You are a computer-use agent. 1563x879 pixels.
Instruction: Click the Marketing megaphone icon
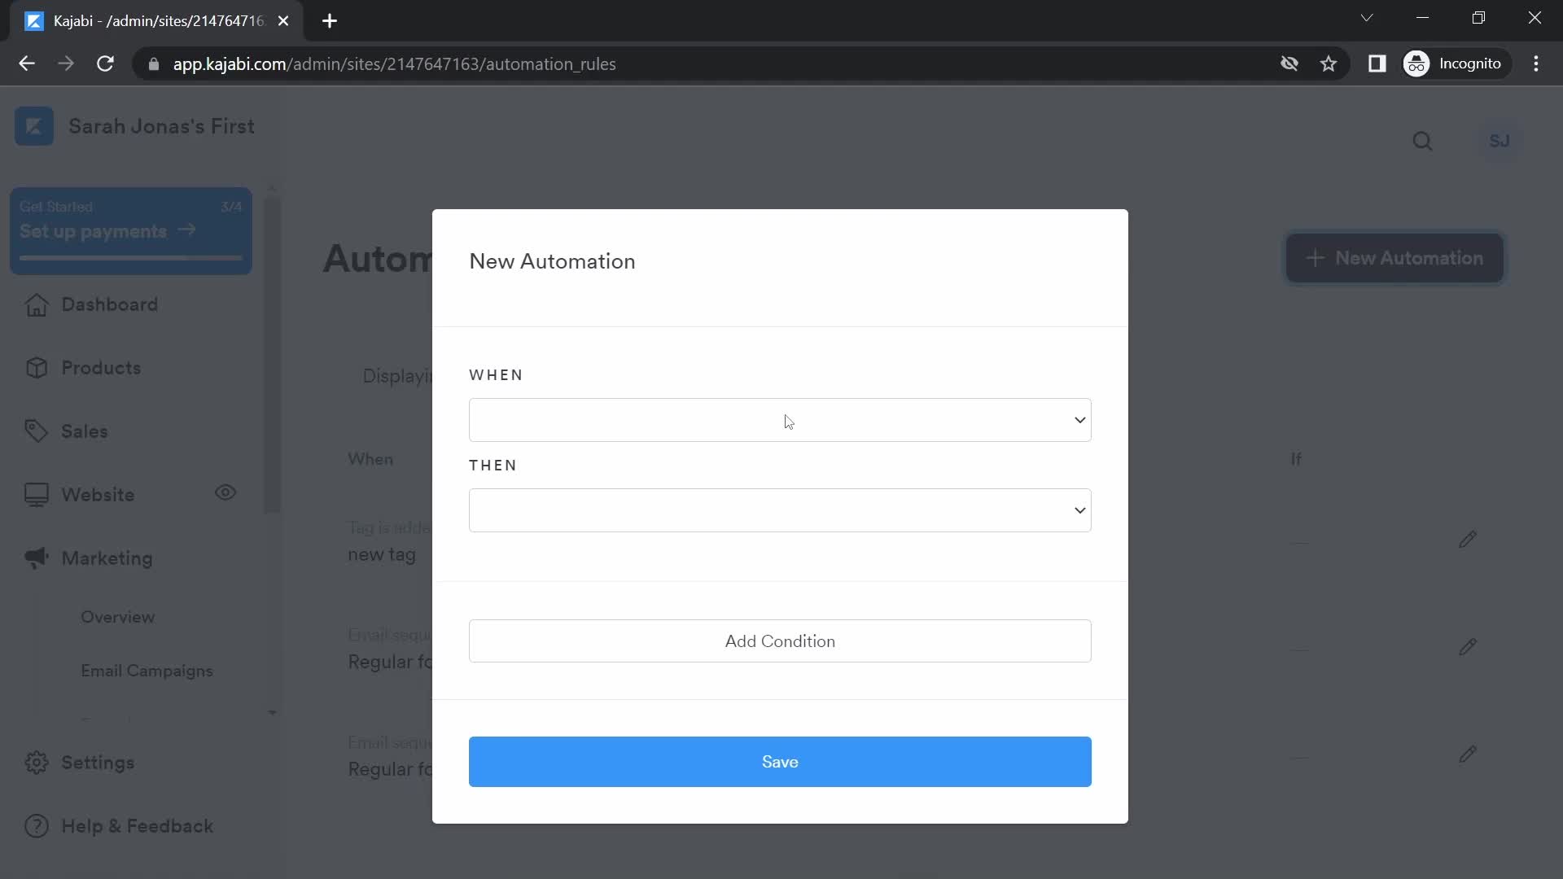click(37, 558)
